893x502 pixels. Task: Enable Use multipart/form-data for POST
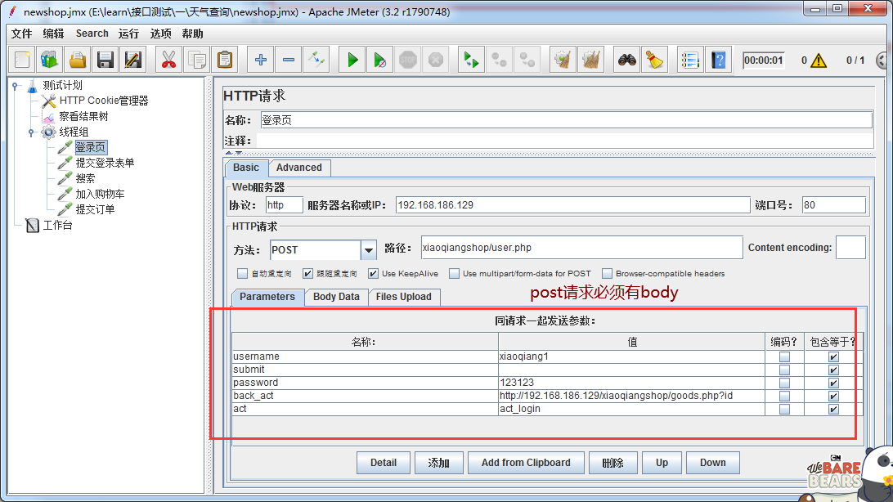(x=454, y=274)
